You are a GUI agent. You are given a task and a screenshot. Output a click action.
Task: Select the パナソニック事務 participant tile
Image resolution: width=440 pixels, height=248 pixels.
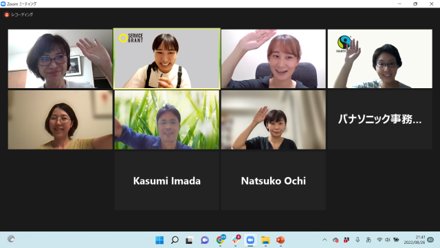pyautogui.click(x=380, y=119)
